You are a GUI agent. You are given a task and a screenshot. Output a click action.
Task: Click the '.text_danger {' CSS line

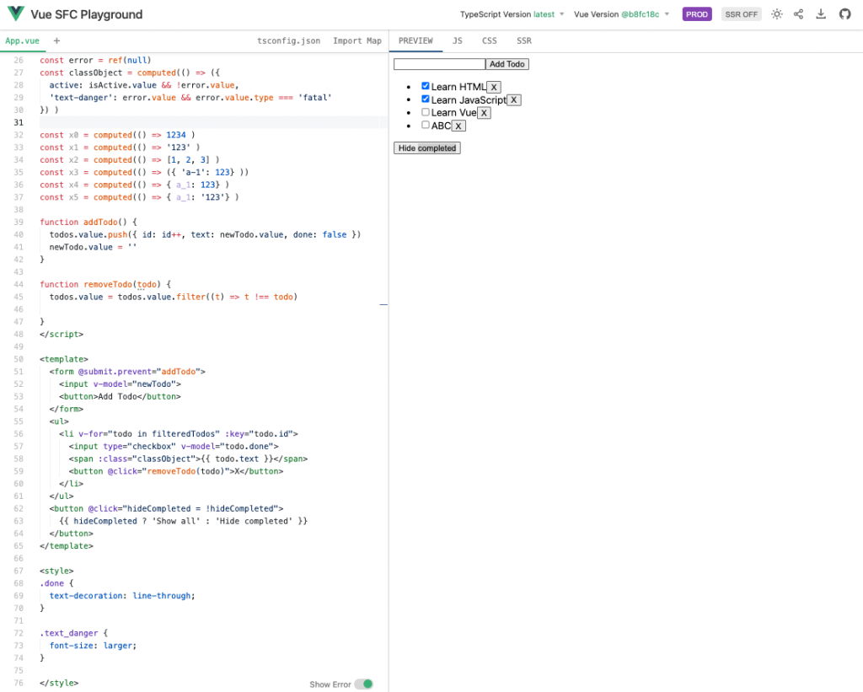(73, 633)
